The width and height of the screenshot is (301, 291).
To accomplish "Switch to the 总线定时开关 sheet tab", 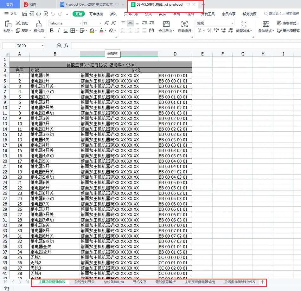I will 85,282.
